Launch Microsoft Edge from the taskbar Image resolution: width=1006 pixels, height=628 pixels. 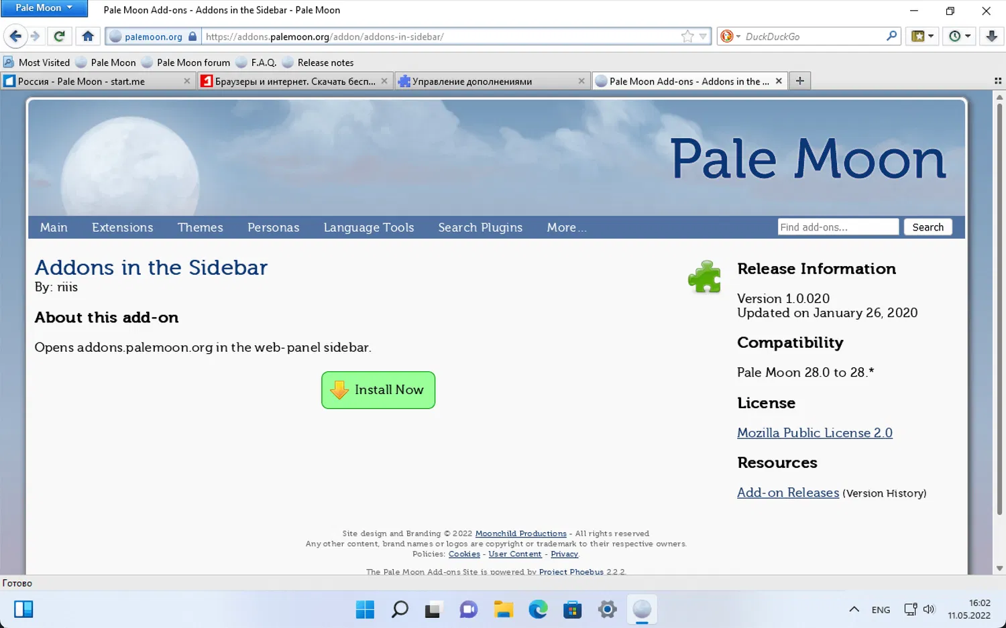coord(538,609)
